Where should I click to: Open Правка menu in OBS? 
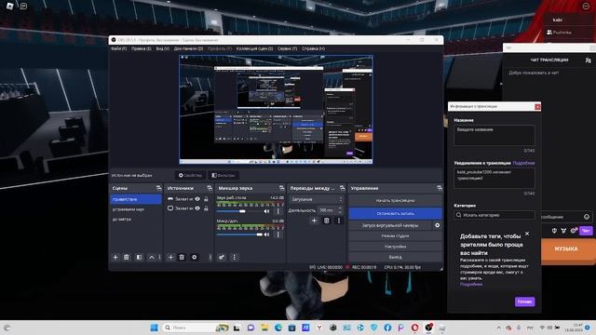141,48
